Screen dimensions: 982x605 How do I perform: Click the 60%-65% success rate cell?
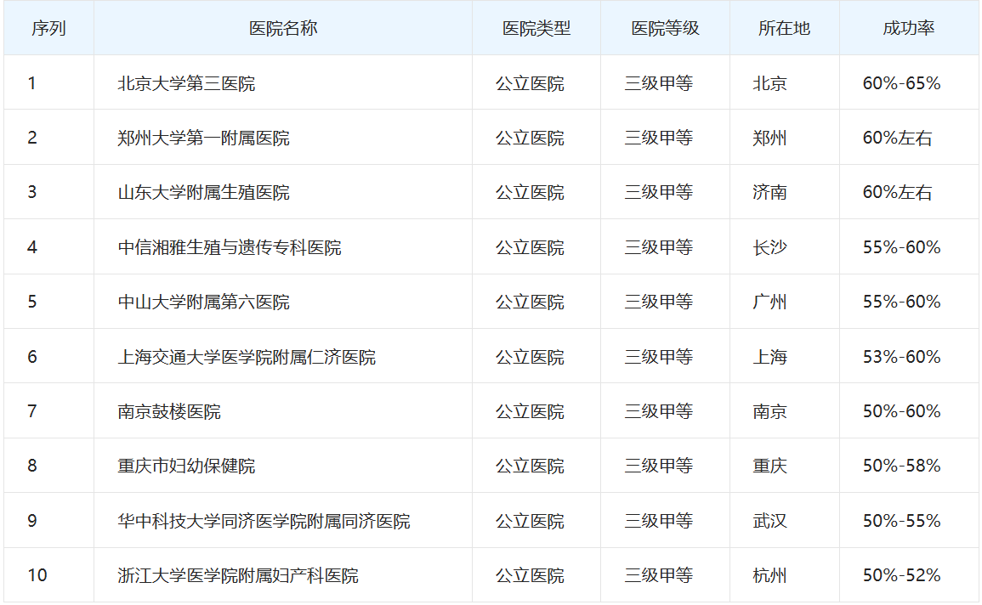click(x=901, y=83)
